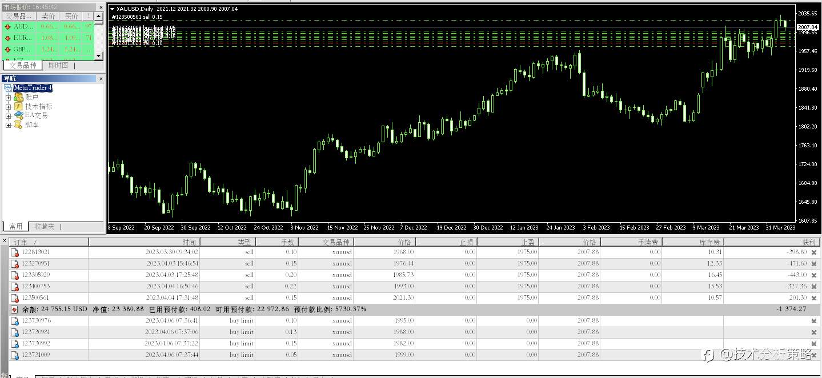Click the pending order icon for 123730992
The image size is (822, 378).
15,343
